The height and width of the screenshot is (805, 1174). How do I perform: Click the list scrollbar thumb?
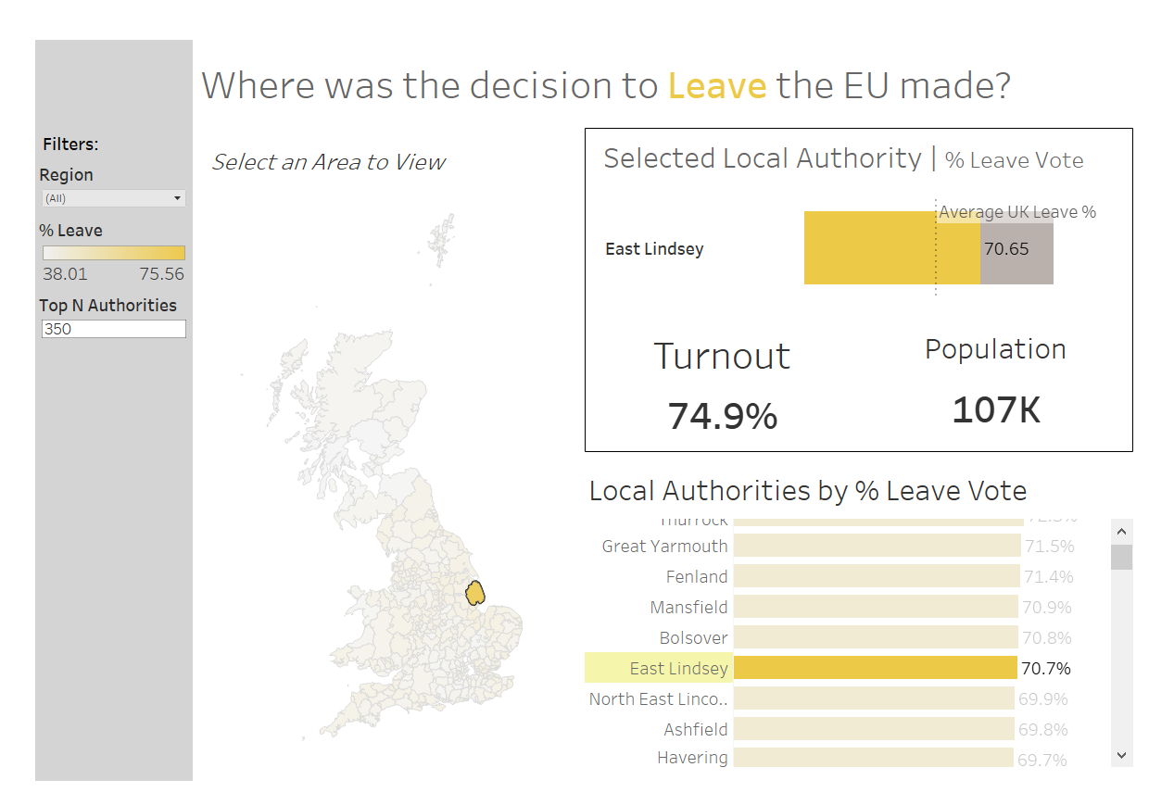[x=1121, y=557]
